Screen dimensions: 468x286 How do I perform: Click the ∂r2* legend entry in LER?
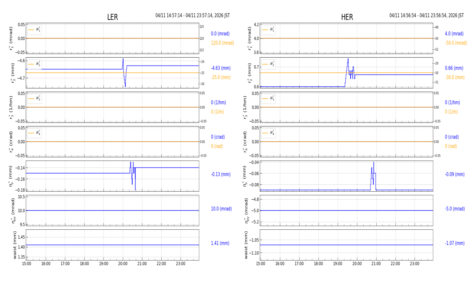tap(34, 64)
